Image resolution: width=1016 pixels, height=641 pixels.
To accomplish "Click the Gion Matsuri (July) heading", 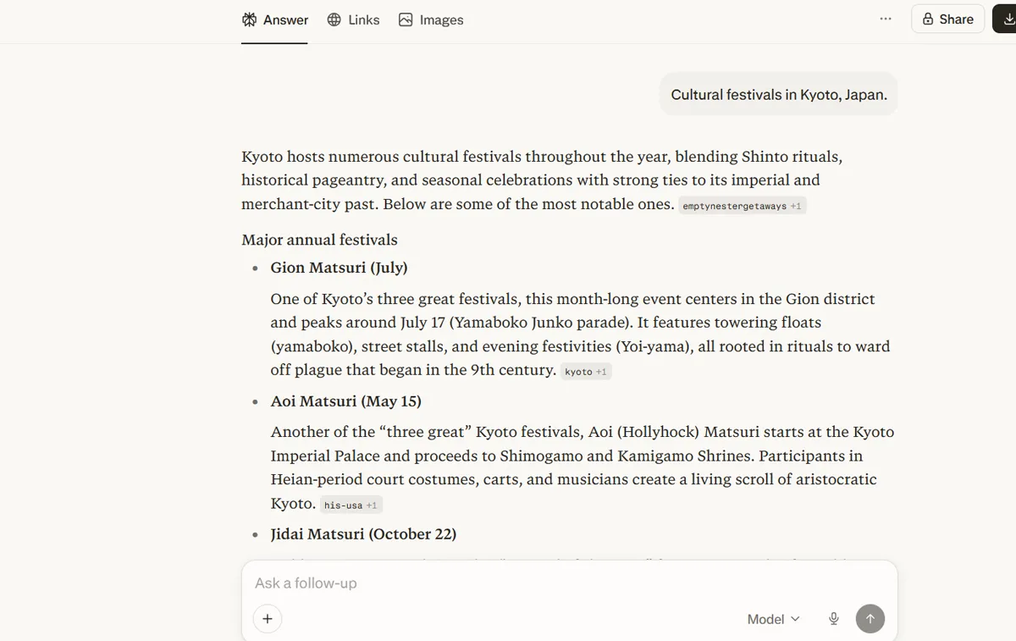I will pyautogui.click(x=339, y=268).
